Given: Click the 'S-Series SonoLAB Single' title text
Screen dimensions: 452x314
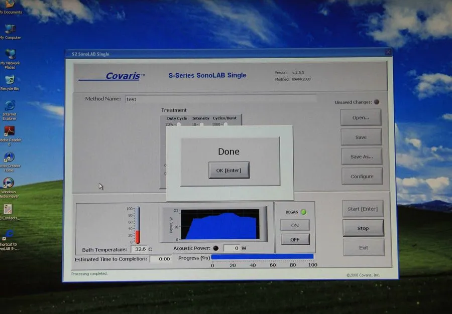Looking at the screenshot, I should pos(207,75).
